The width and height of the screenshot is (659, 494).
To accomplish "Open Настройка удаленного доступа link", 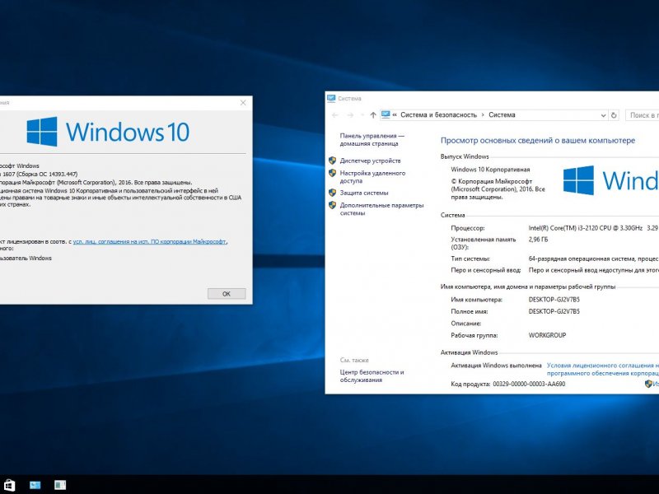I will 372,177.
